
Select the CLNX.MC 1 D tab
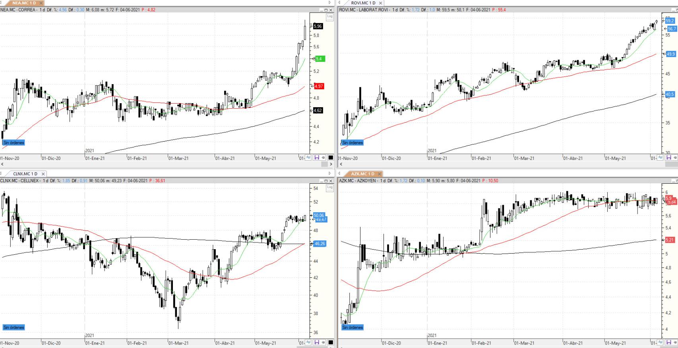25,174
